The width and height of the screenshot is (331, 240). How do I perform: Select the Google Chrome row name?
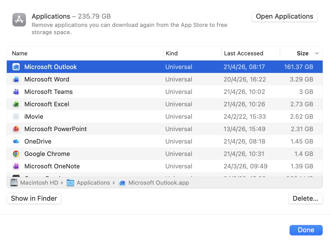47,154
